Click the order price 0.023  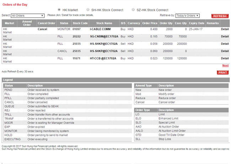(x=154, y=59)
